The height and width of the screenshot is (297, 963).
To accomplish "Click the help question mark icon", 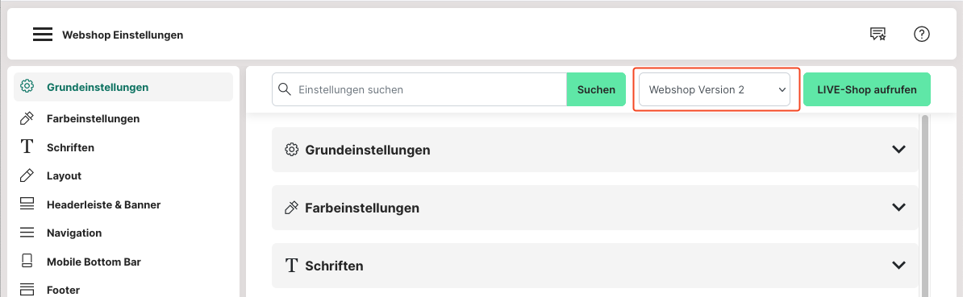I will (921, 35).
